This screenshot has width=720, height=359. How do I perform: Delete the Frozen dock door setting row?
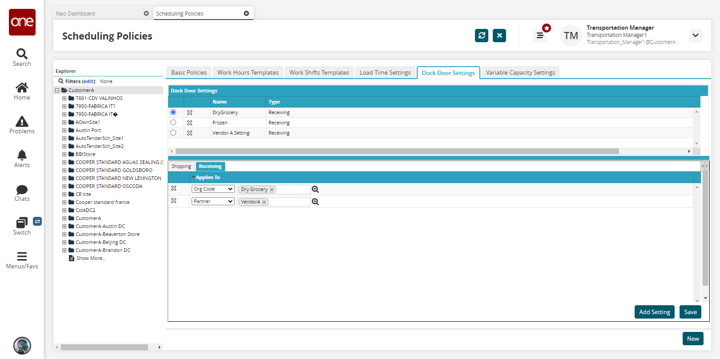(x=189, y=123)
